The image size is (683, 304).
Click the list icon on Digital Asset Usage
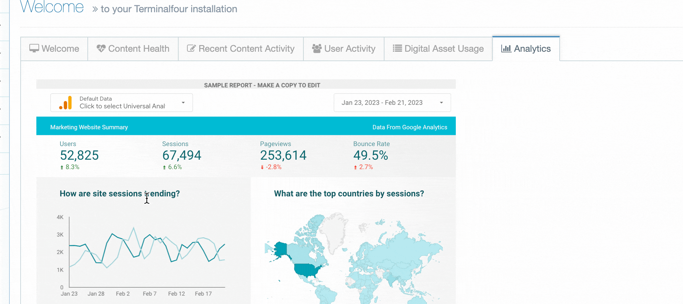pyautogui.click(x=397, y=48)
